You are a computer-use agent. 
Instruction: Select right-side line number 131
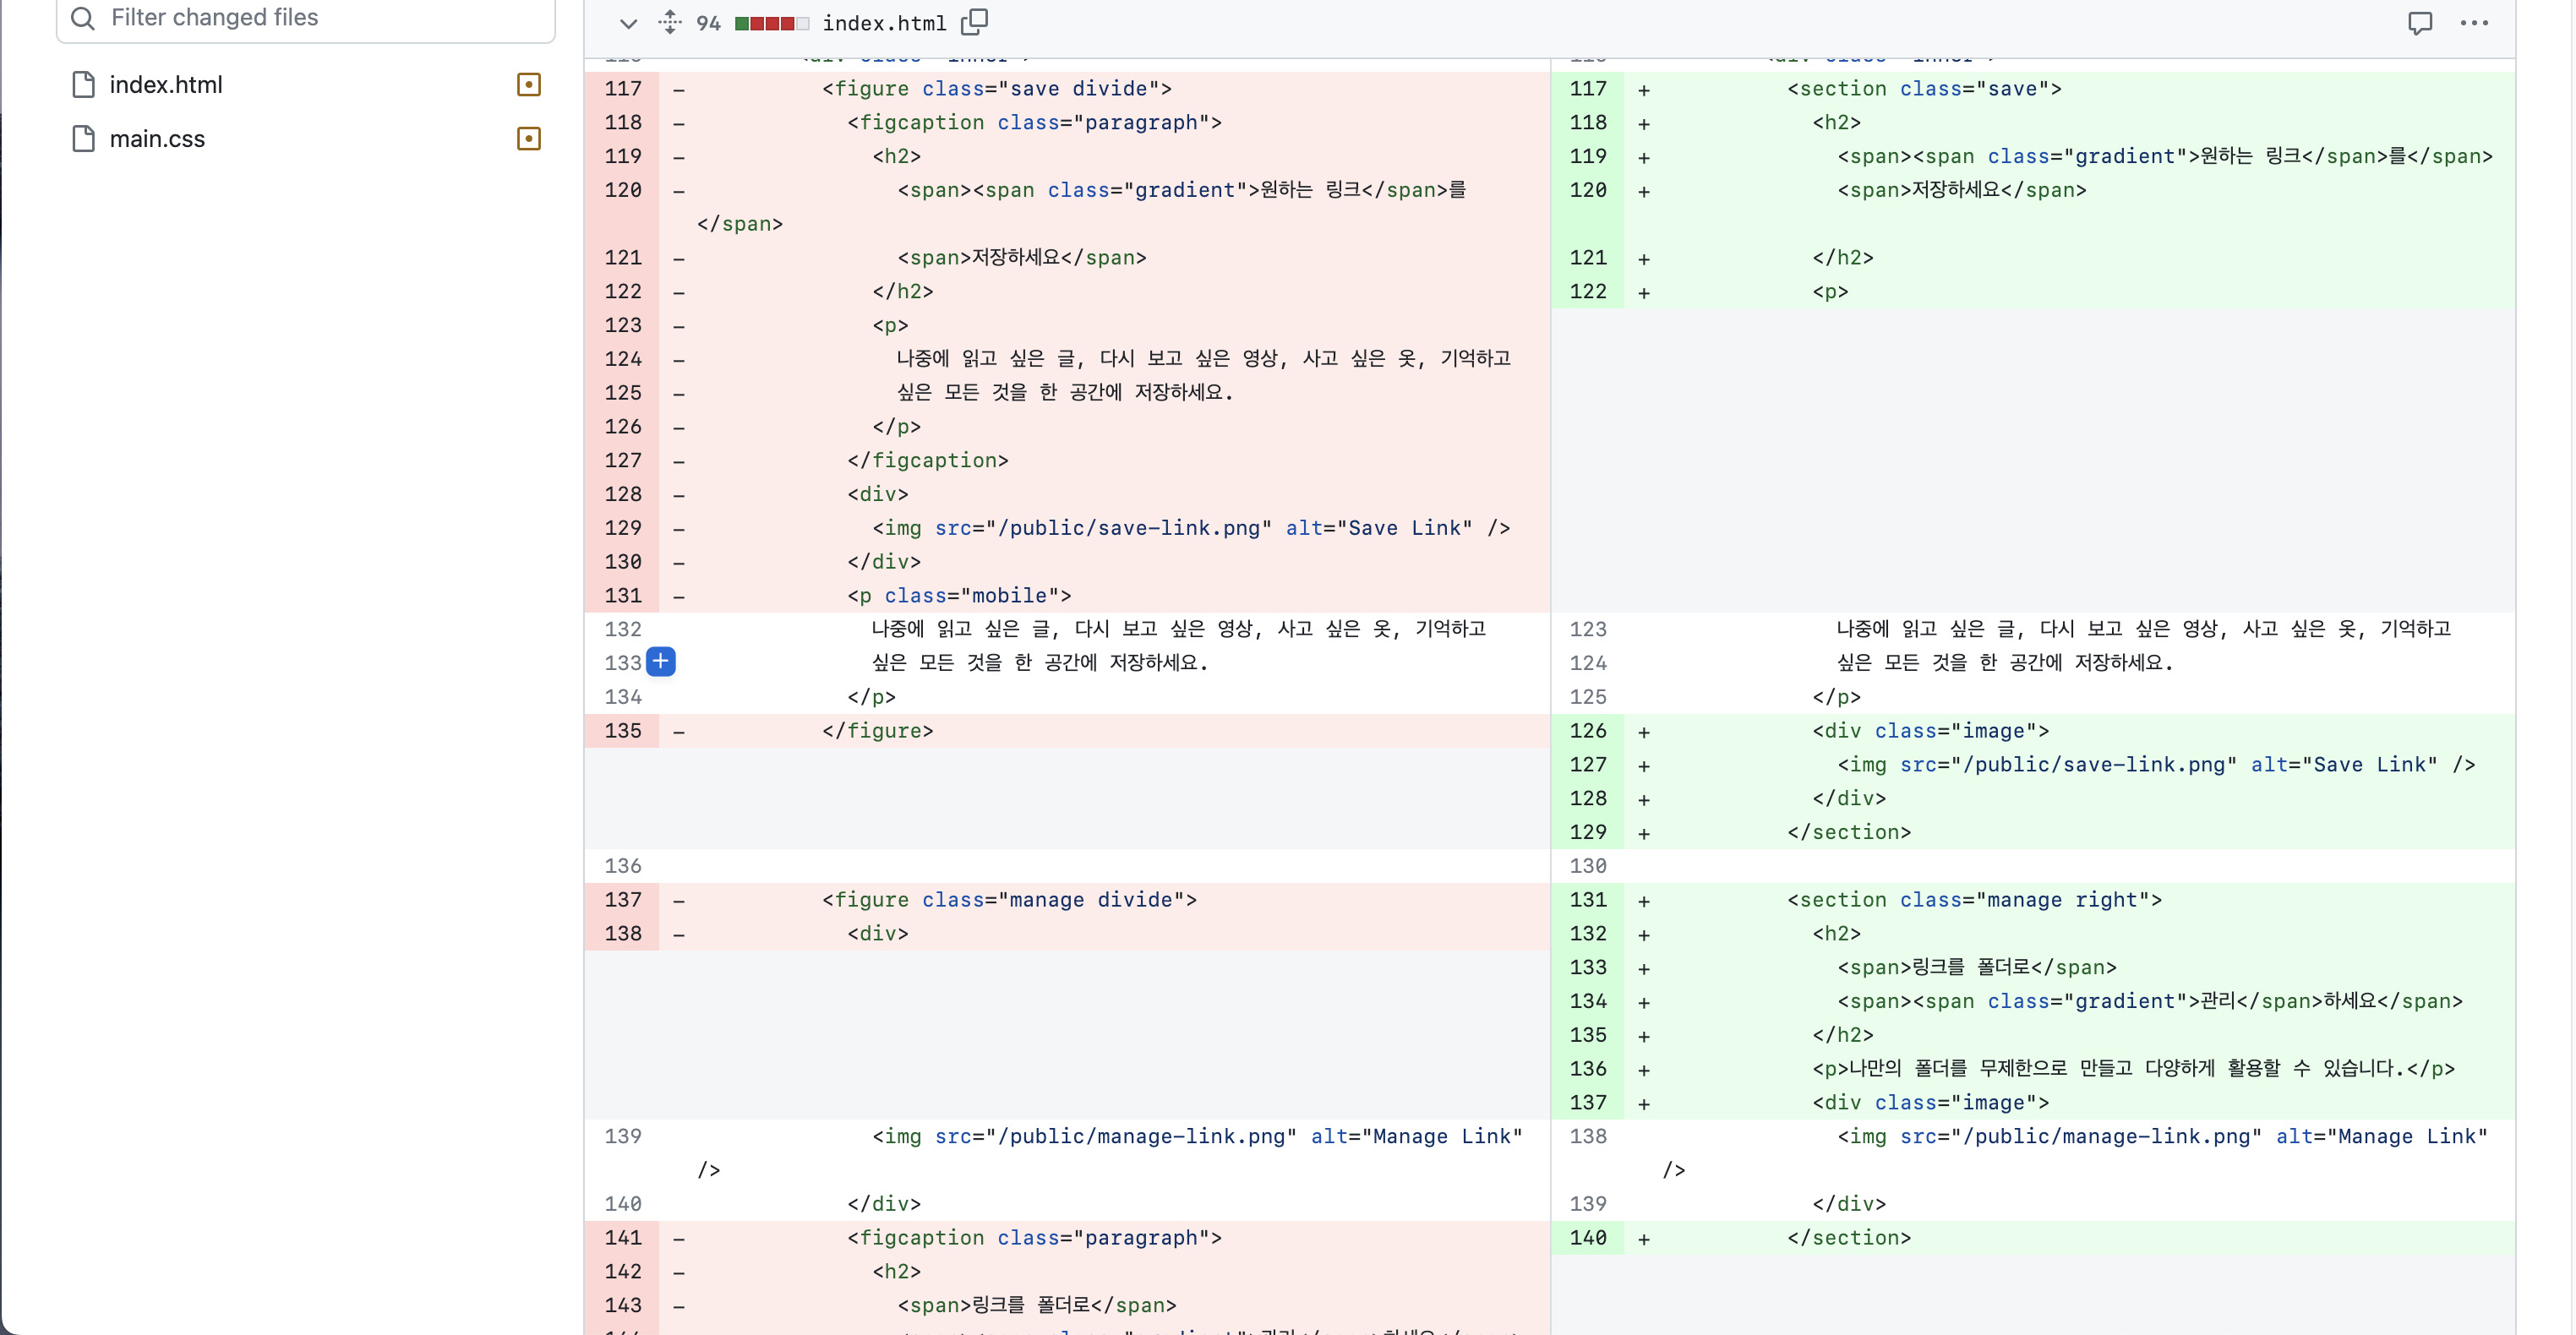click(1587, 899)
